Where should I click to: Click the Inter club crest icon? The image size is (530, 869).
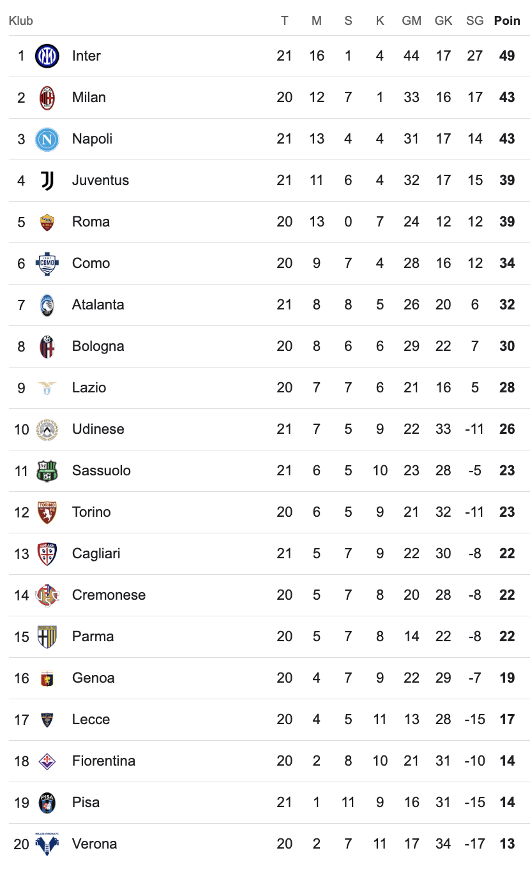click(x=47, y=56)
